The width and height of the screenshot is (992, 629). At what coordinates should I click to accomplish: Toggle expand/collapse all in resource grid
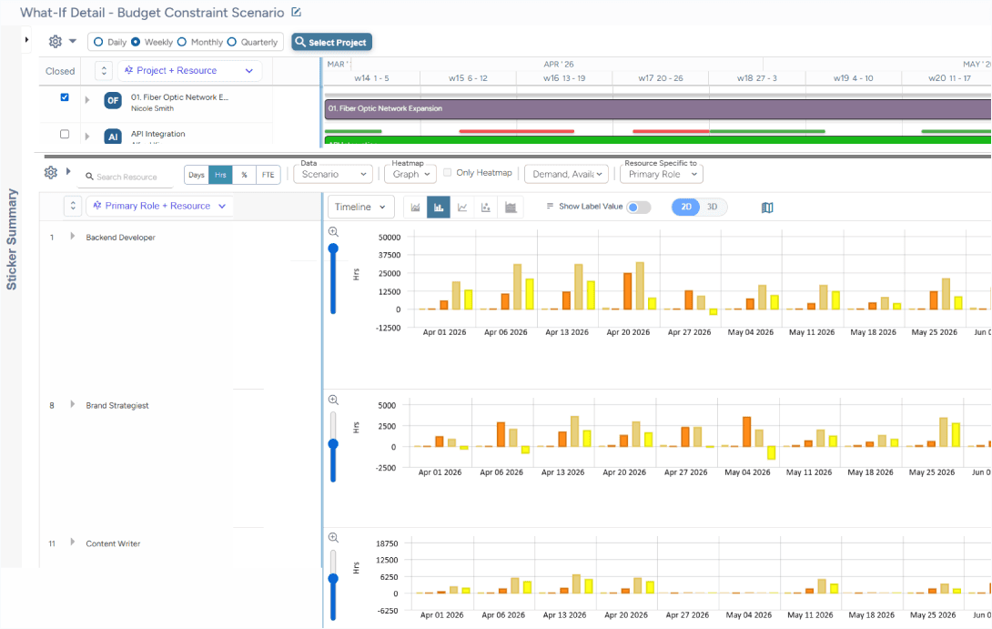coord(73,206)
